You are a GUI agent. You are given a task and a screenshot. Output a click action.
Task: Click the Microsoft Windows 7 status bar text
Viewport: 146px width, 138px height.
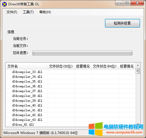tap(41, 133)
